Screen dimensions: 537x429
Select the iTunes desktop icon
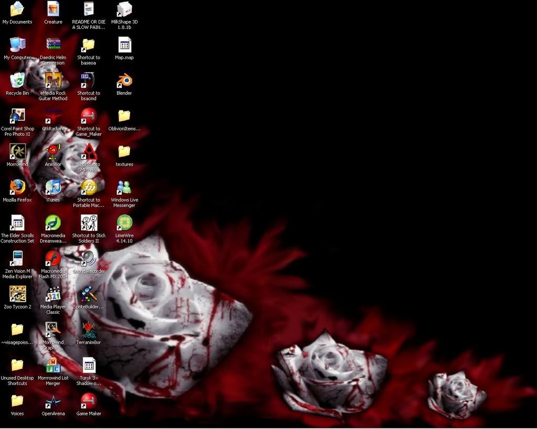53,187
